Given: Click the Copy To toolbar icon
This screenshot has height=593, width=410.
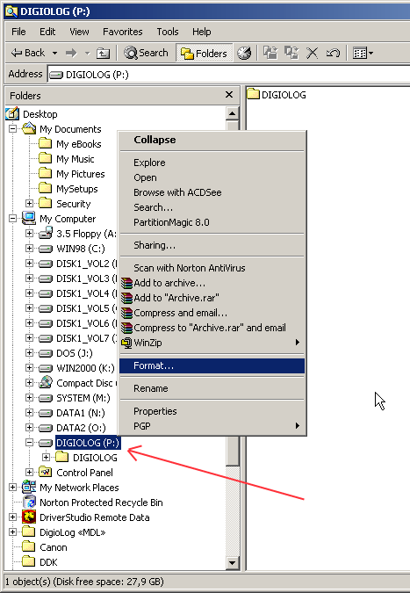Looking at the screenshot, I should pos(291,53).
